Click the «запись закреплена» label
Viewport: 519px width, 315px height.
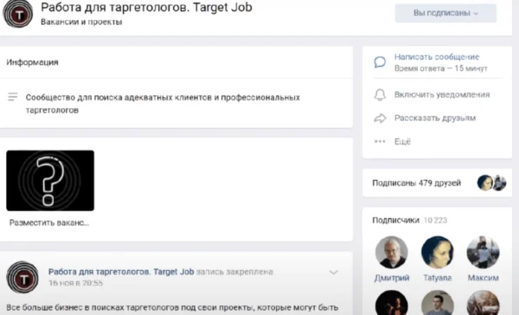(x=234, y=272)
